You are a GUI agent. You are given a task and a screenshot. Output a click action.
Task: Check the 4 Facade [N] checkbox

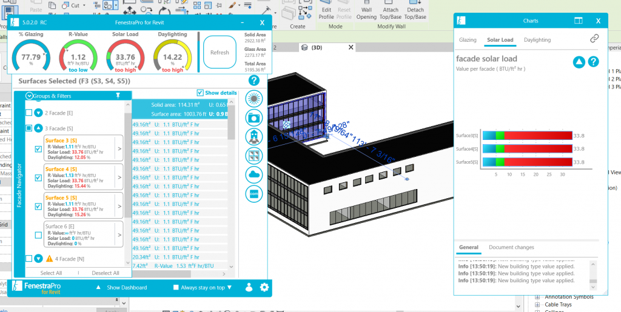pyautogui.click(x=29, y=259)
